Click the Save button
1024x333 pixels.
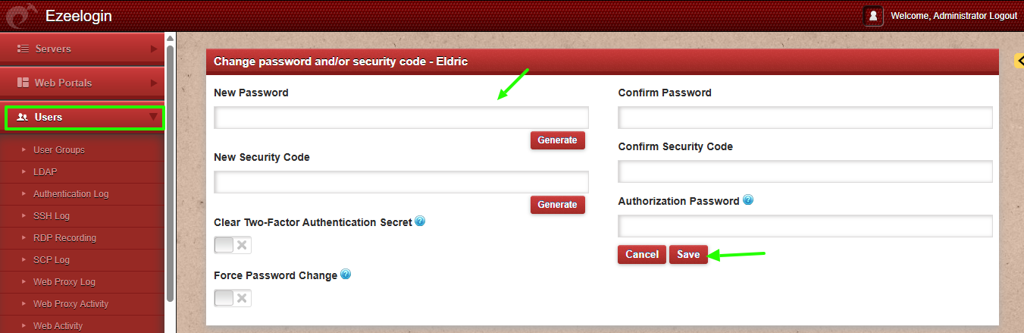(688, 255)
